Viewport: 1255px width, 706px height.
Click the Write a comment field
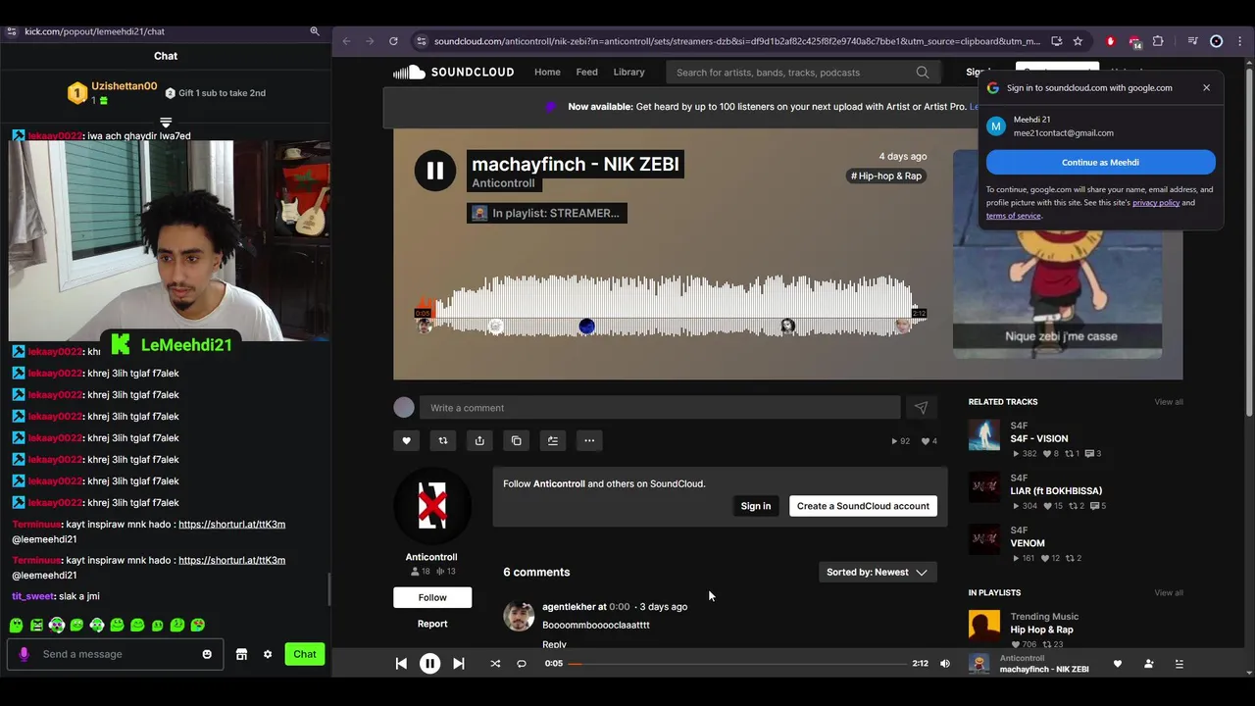coord(660,408)
